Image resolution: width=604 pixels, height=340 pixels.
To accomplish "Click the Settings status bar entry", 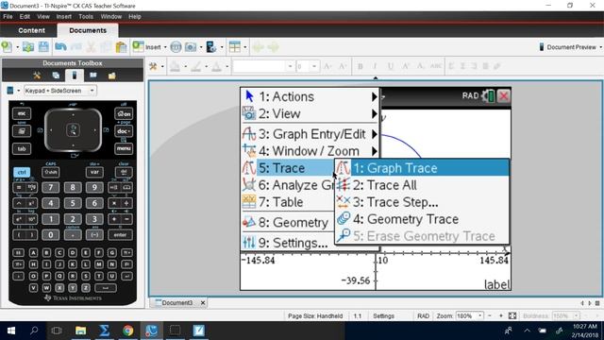I will [x=383, y=315].
